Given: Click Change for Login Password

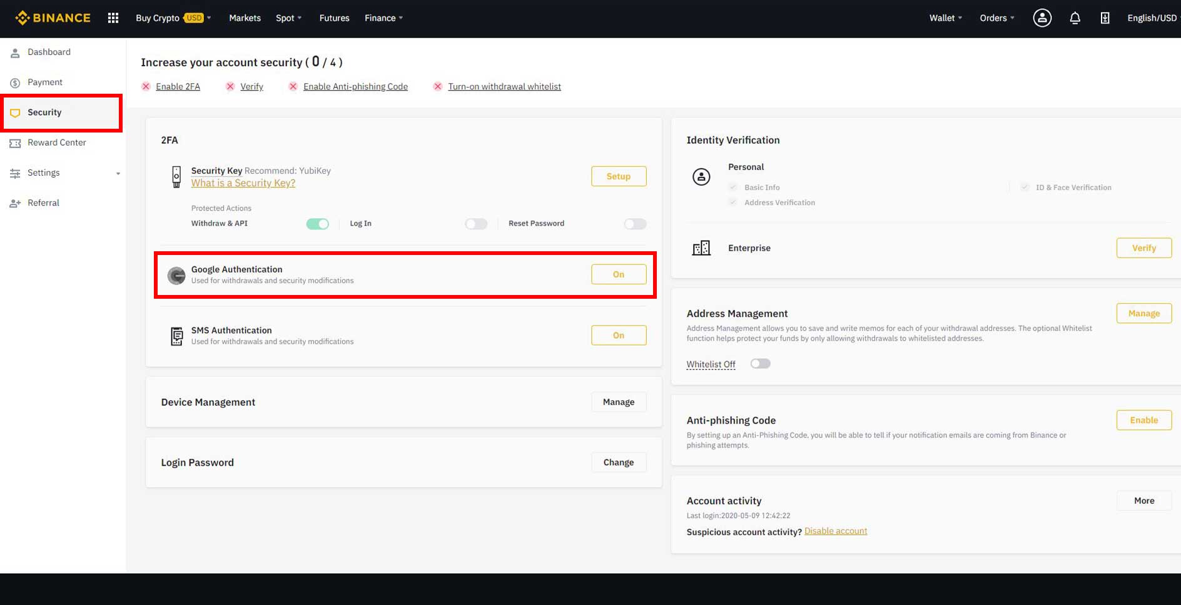Looking at the screenshot, I should click(x=619, y=462).
